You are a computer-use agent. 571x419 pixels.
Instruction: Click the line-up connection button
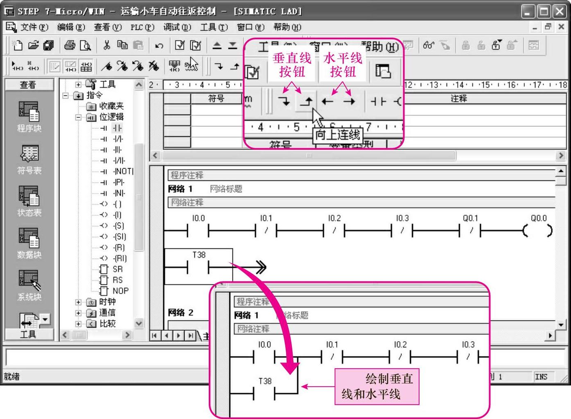point(235,66)
